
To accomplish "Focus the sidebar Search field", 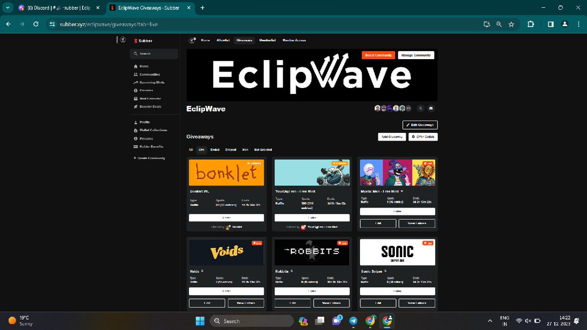I will coord(154,54).
